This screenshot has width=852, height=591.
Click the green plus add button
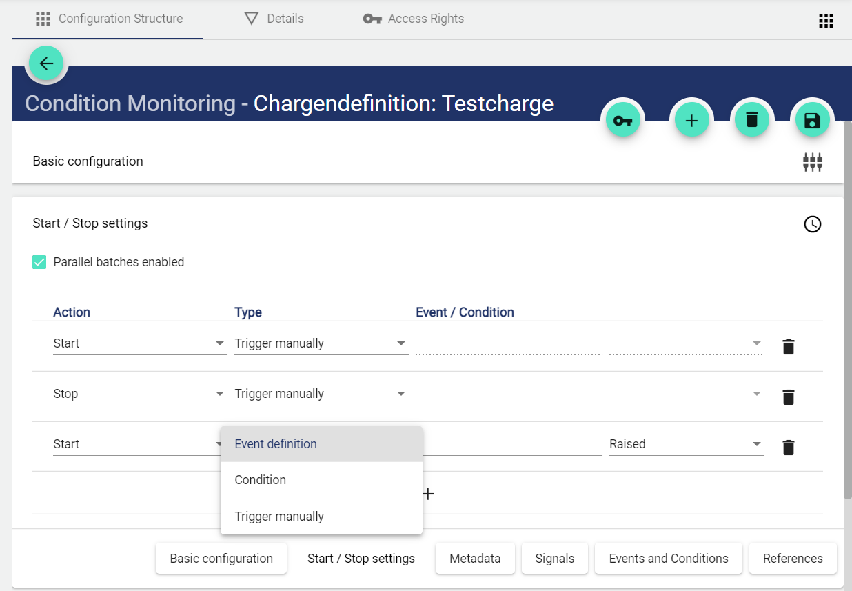coord(691,121)
